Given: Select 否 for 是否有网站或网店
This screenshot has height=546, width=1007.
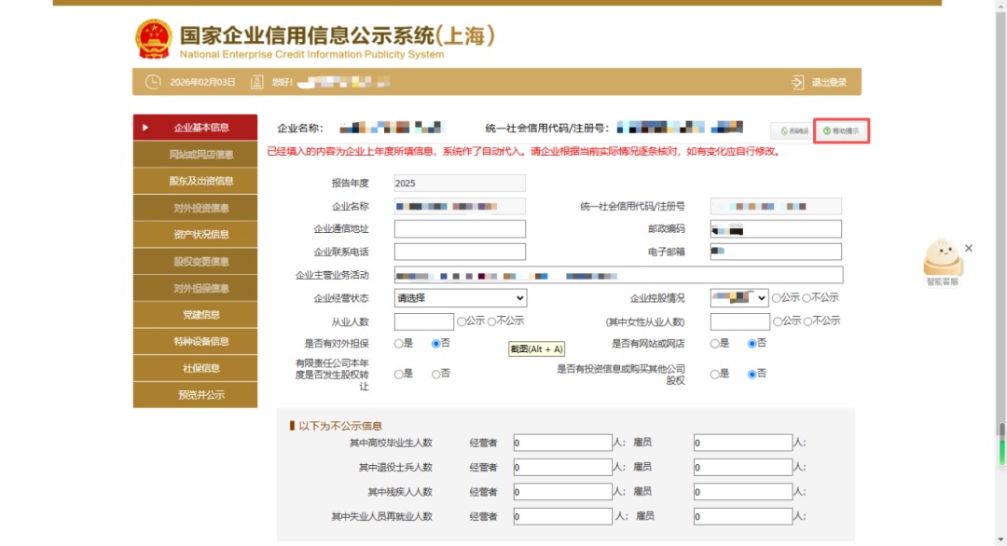Looking at the screenshot, I should point(752,344).
